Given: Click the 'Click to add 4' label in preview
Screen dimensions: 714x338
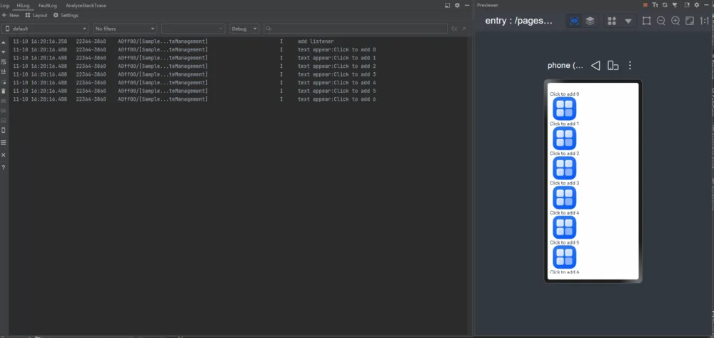Looking at the screenshot, I should pos(565,213).
